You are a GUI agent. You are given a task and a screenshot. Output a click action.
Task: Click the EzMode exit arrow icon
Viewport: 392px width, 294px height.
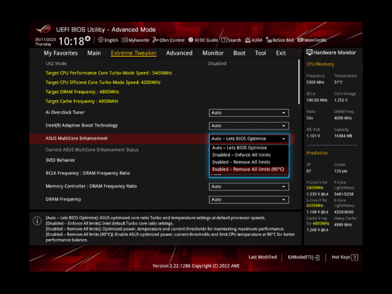(317, 257)
